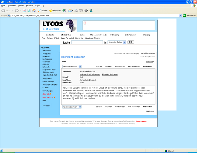The height and width of the screenshot is (153, 197).
Task: Click the Mail envelope toolbar icon
Action: pos(70,11)
